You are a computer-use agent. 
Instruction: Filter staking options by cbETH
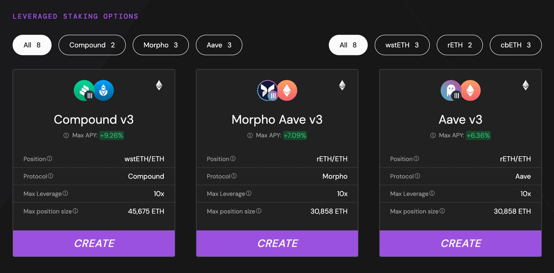[516, 45]
